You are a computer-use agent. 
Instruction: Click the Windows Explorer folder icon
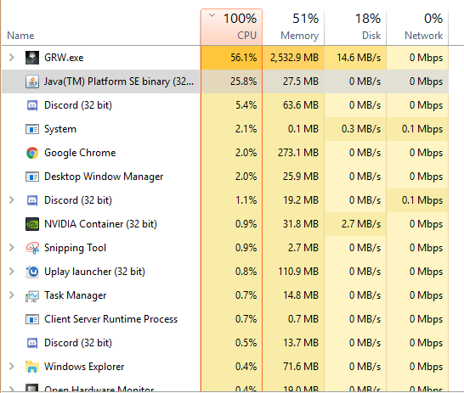point(32,367)
